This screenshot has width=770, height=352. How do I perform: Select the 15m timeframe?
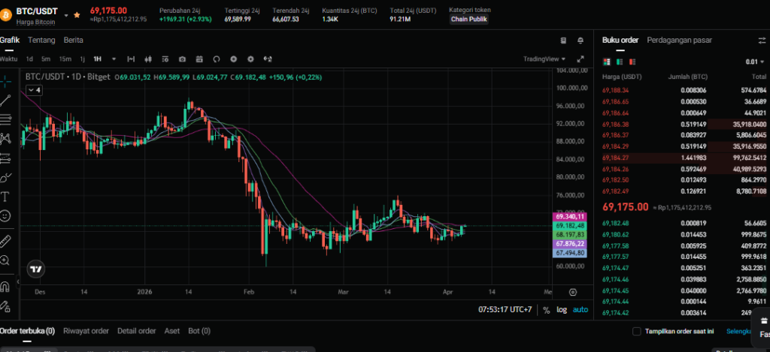click(65, 59)
